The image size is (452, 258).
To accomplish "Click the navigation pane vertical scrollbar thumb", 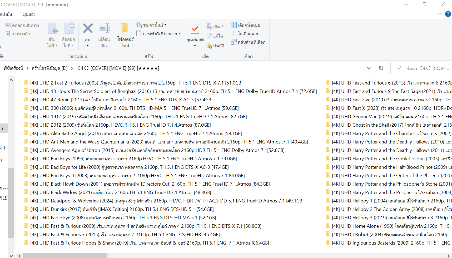I will (11, 202).
